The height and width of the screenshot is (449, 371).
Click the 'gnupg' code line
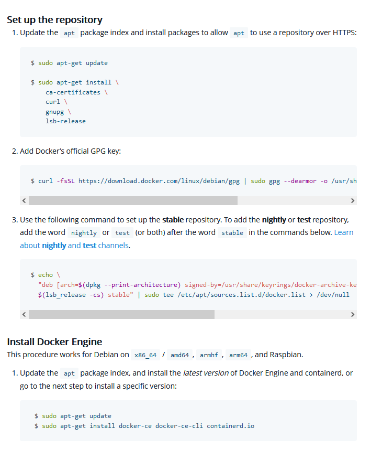point(58,112)
